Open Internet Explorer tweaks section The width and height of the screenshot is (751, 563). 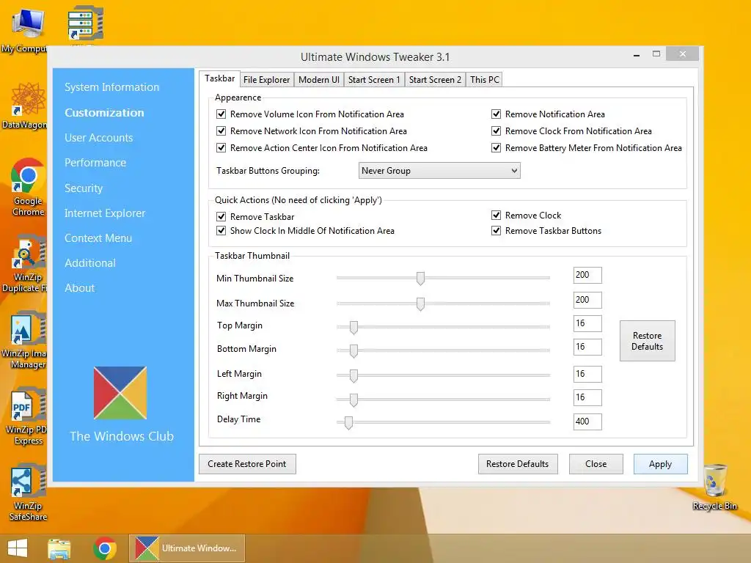104,213
